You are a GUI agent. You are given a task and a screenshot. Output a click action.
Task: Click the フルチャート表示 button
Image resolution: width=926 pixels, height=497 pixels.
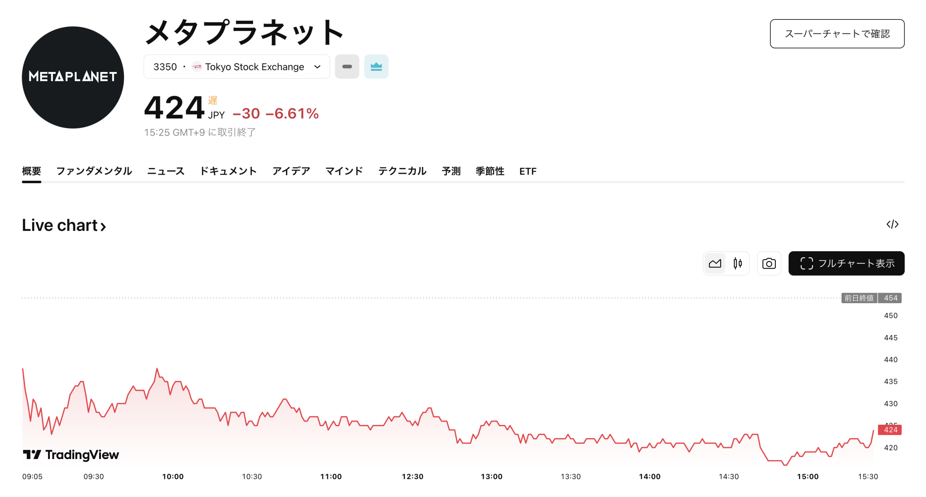(846, 263)
